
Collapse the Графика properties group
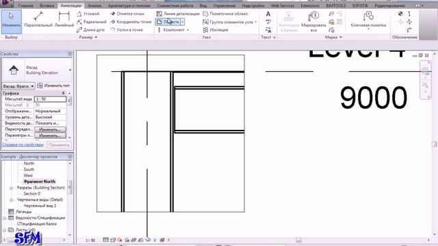point(63,93)
